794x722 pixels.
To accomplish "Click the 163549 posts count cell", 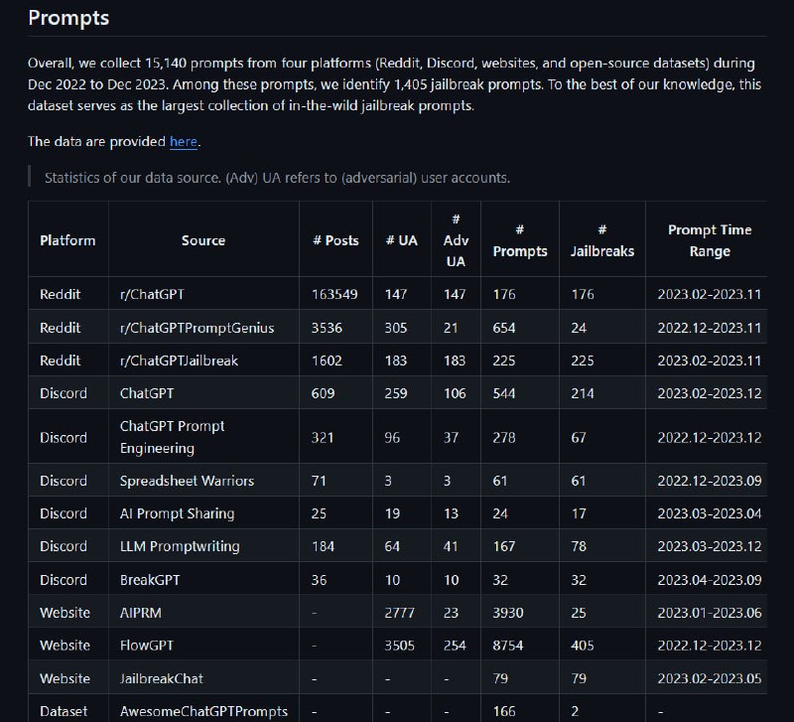I will point(335,294).
